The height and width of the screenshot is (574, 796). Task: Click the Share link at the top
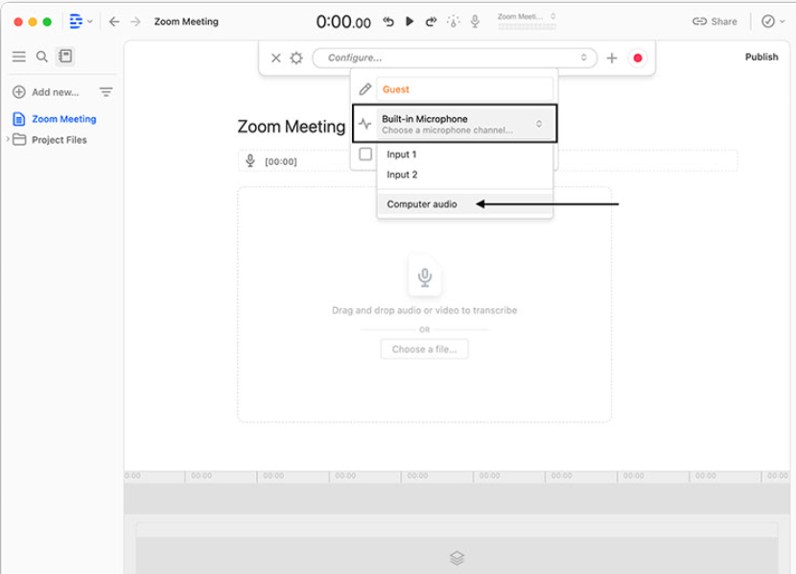(x=715, y=20)
